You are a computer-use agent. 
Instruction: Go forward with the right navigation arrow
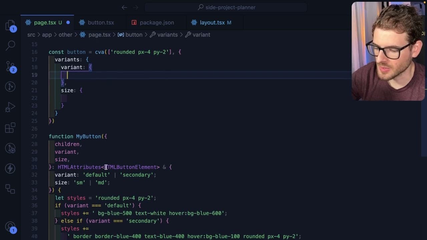[x=135, y=7]
